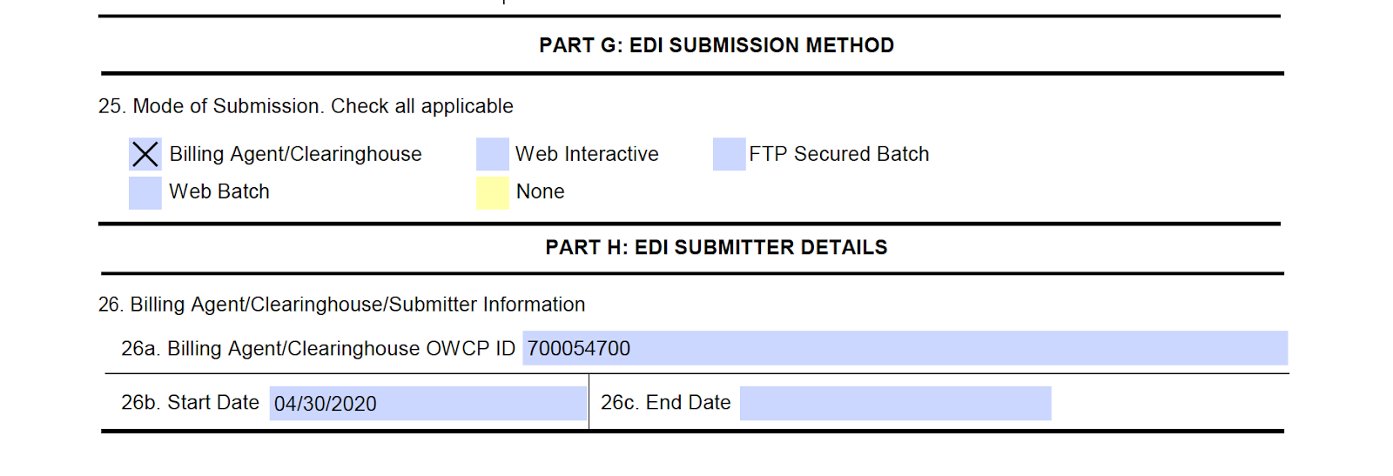The width and height of the screenshot is (1393, 476).
Task: Click the 'Web Interactive' label text
Action: [587, 154]
